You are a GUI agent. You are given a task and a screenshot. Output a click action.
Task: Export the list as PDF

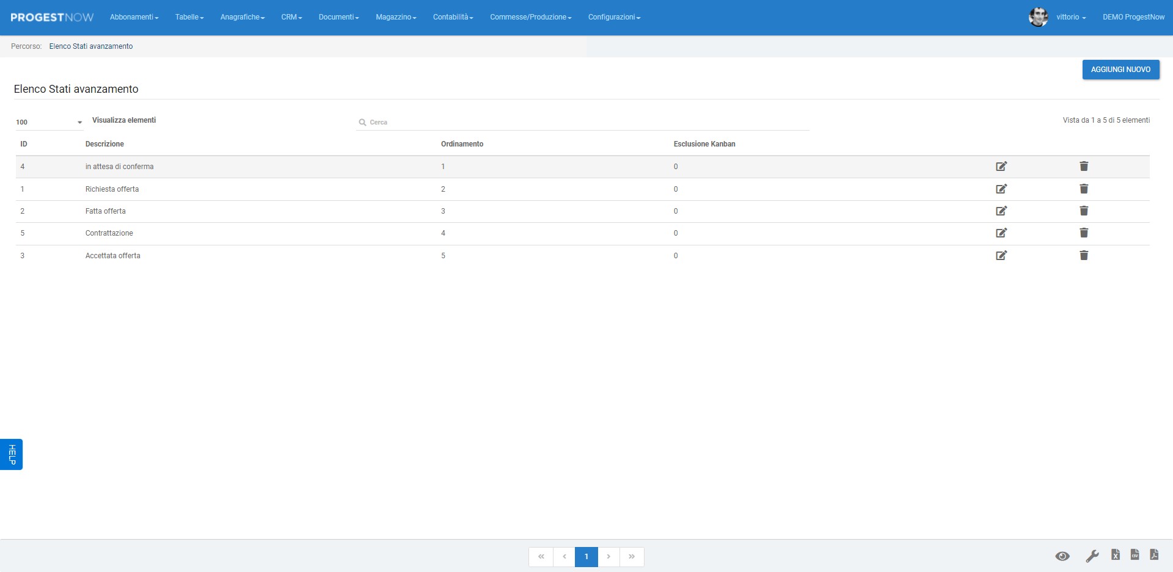pyautogui.click(x=1154, y=555)
